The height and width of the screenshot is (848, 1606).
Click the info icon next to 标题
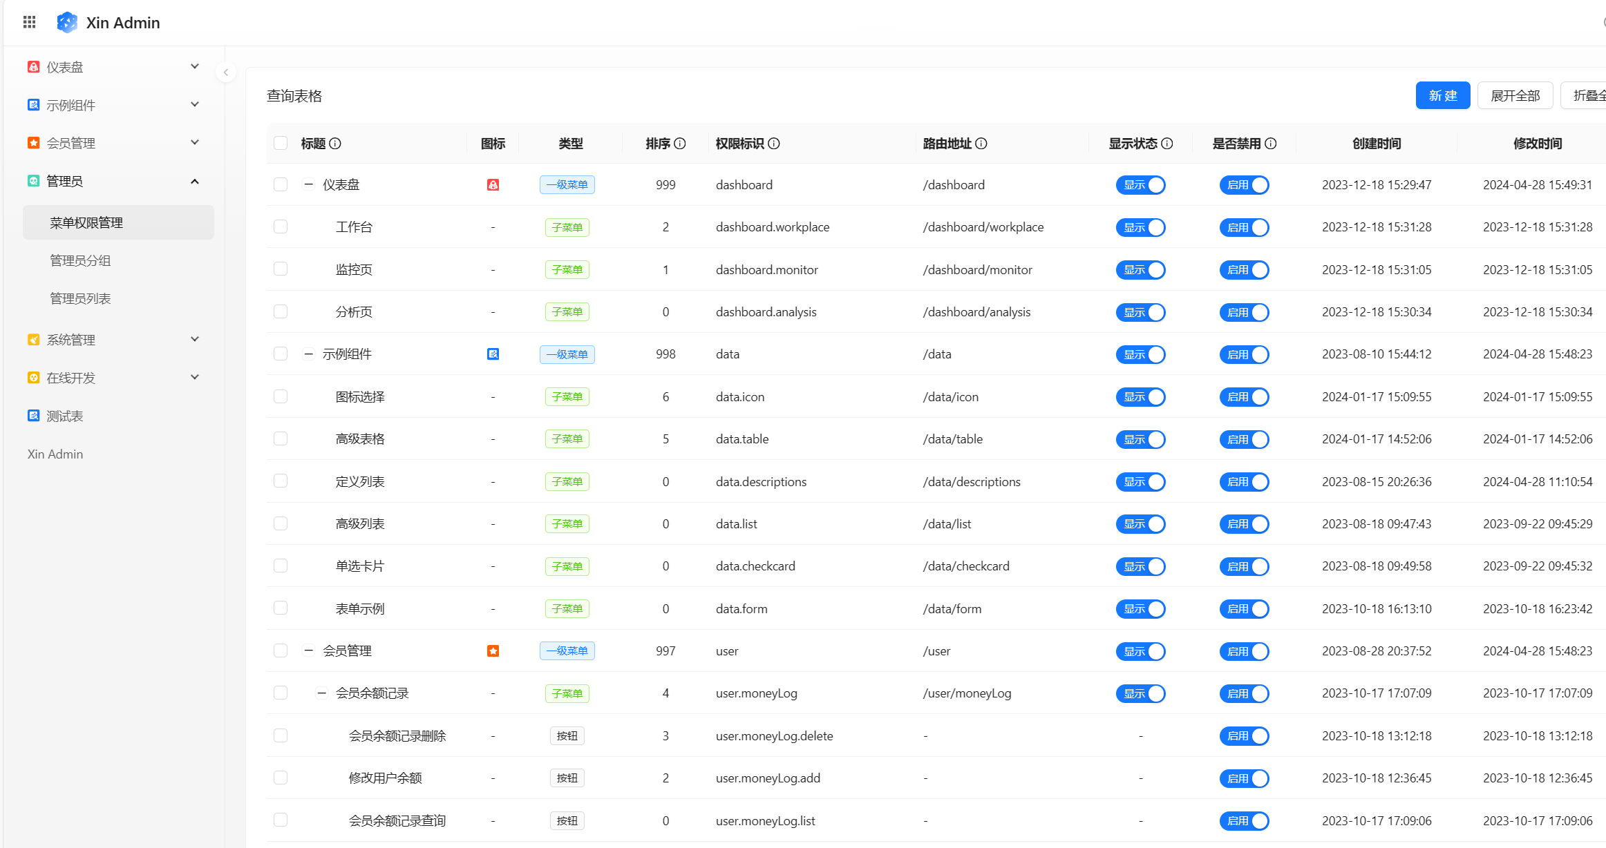point(335,143)
